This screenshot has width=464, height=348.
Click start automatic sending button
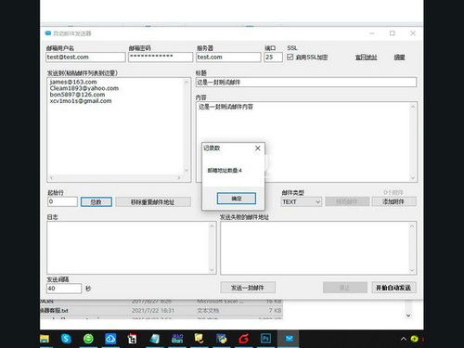pyautogui.click(x=393, y=288)
